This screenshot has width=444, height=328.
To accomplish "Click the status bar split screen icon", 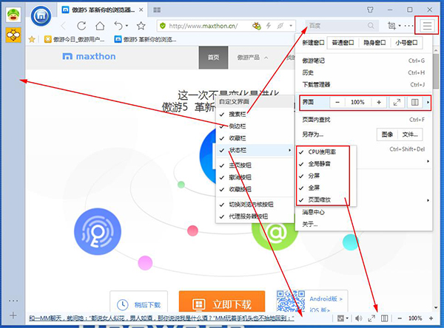I will [384, 318].
